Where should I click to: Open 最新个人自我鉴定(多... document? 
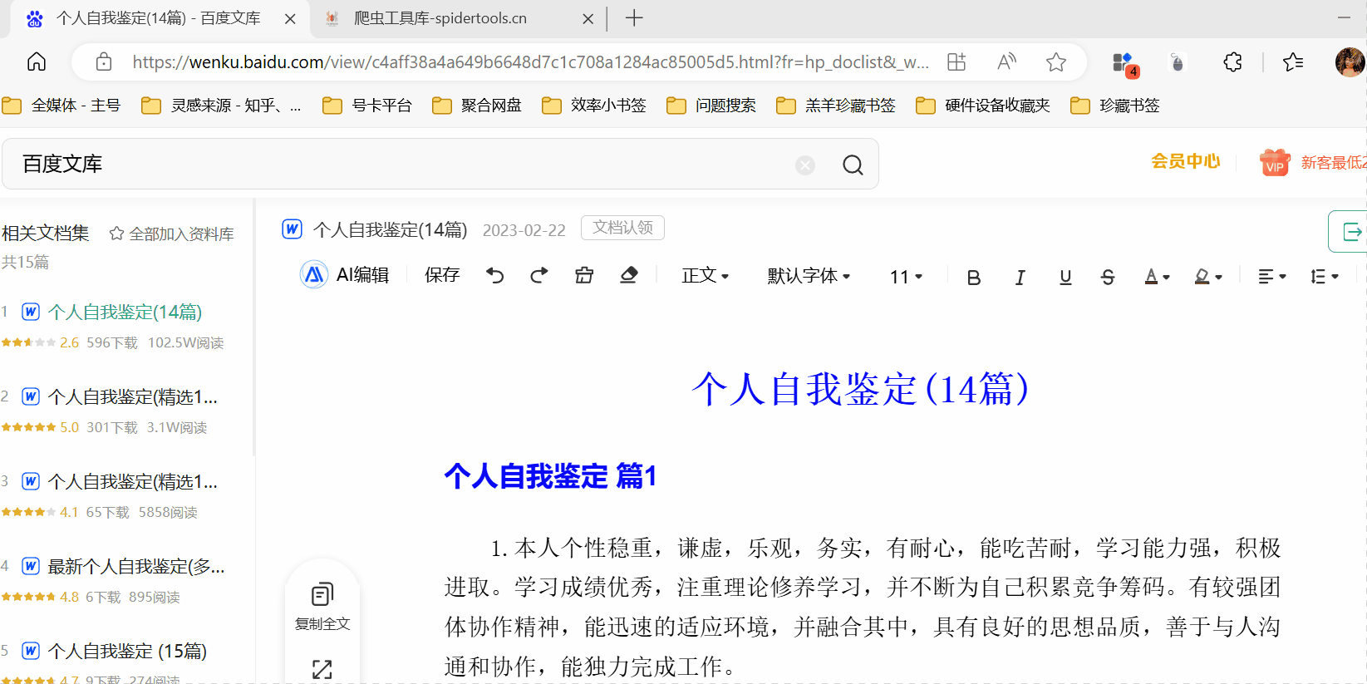coord(135,566)
